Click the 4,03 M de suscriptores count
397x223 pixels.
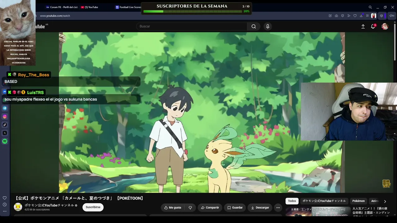click(x=37, y=210)
